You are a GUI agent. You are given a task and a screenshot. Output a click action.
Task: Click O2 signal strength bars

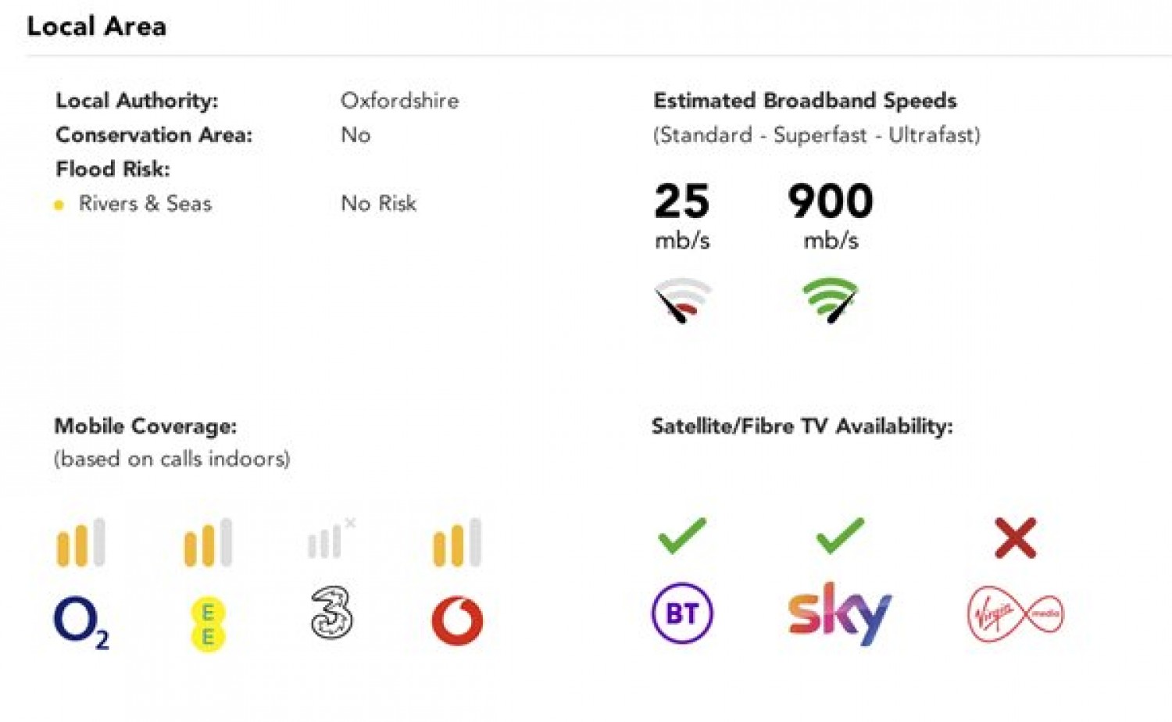(80, 542)
